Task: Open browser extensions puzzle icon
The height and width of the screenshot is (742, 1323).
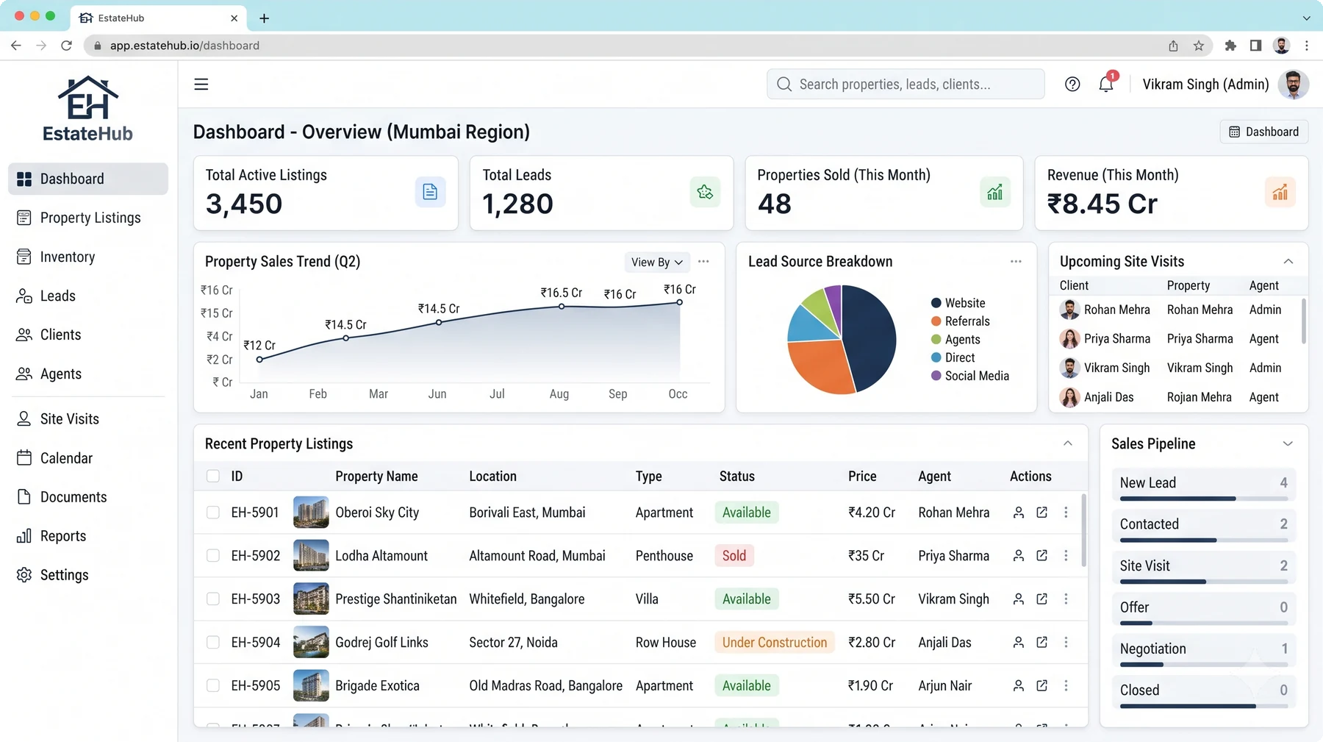Action: pos(1230,46)
